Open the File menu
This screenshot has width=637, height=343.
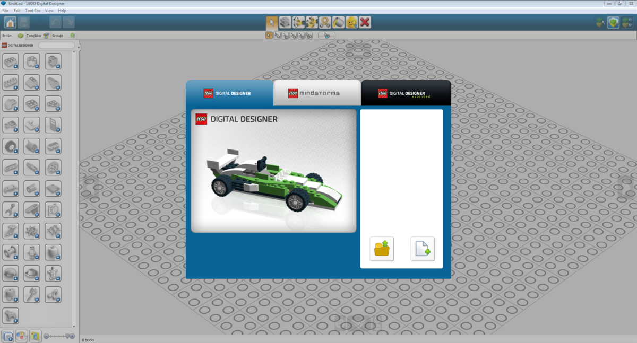coord(5,11)
